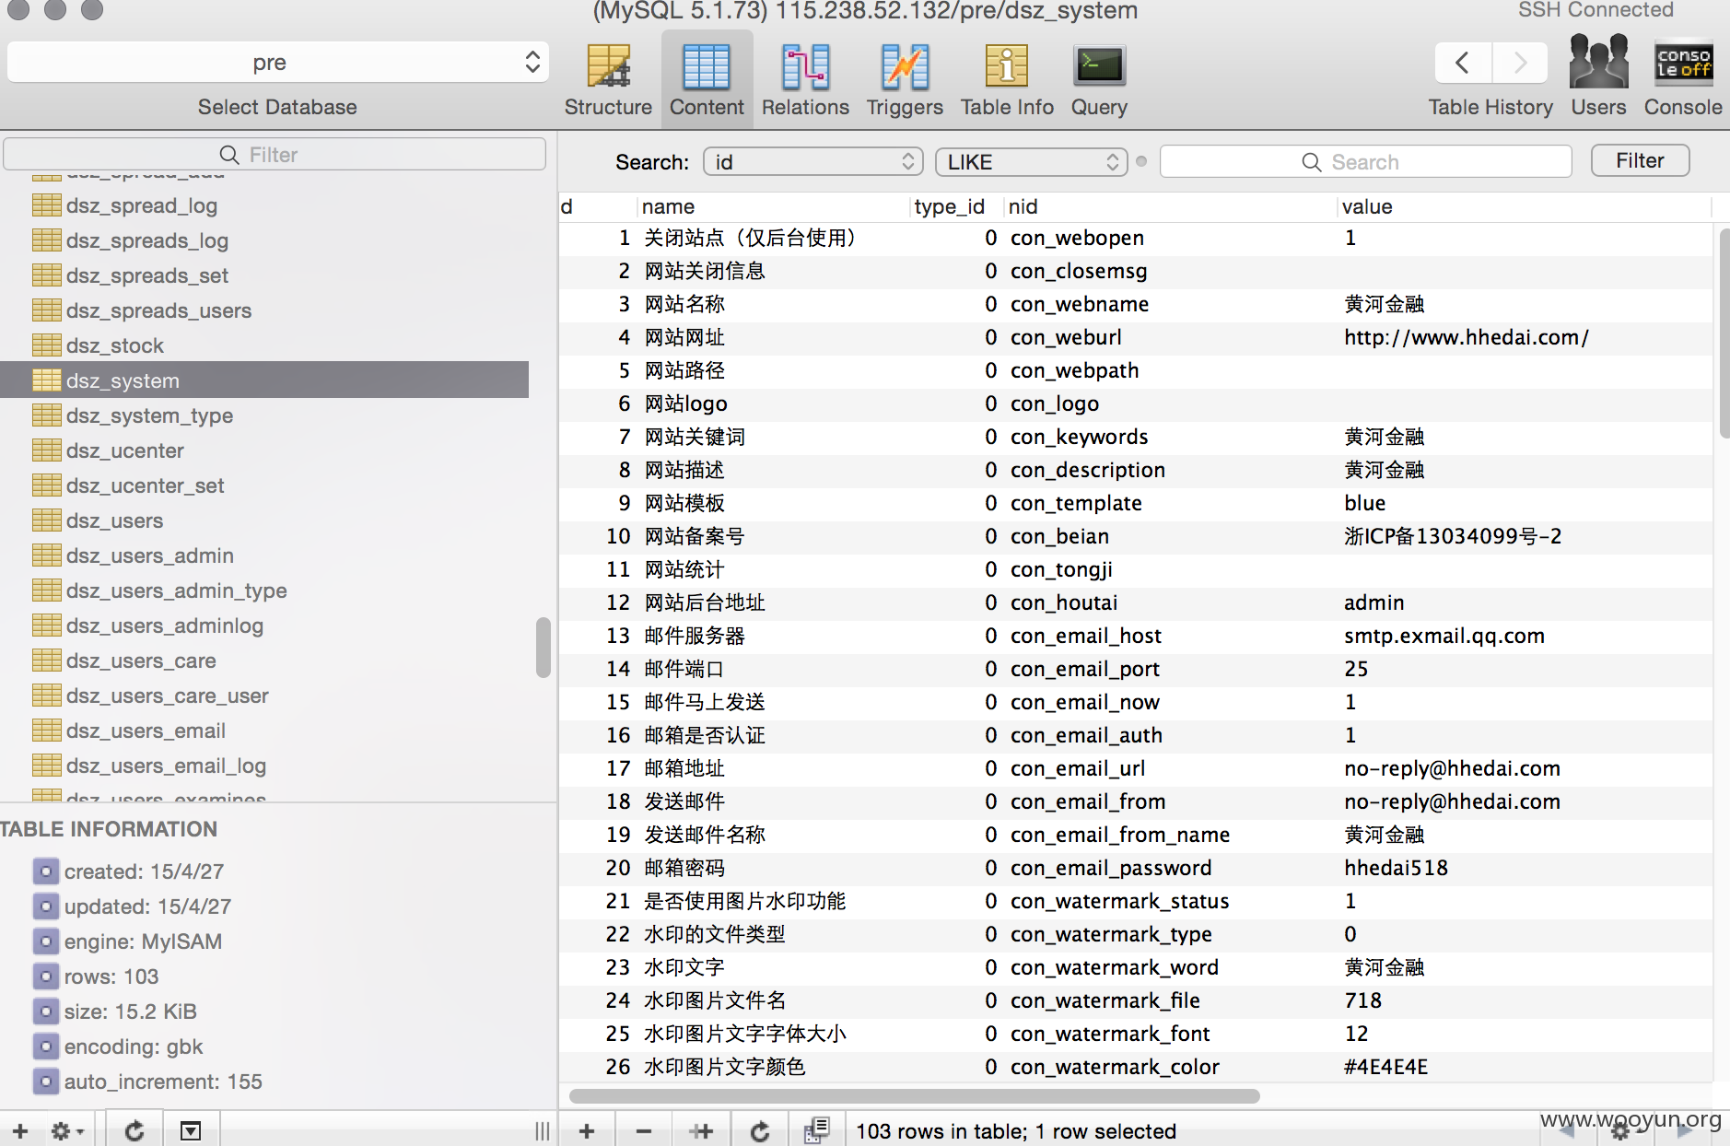This screenshot has height=1146, width=1730.
Task: Select table dsz_users_adminlog
Action: point(164,626)
